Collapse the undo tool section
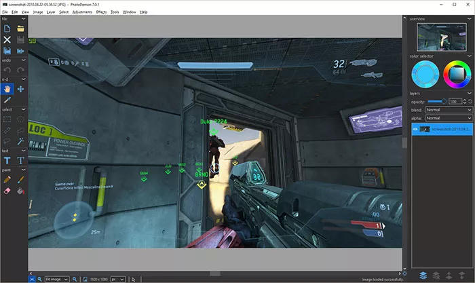Viewport: 475px width, 283px height. (x=23, y=60)
